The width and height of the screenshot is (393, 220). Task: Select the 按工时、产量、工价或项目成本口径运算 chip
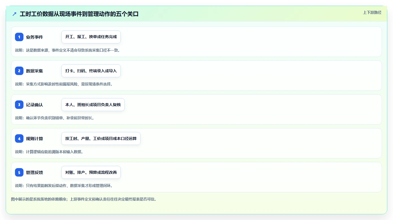[101, 138]
